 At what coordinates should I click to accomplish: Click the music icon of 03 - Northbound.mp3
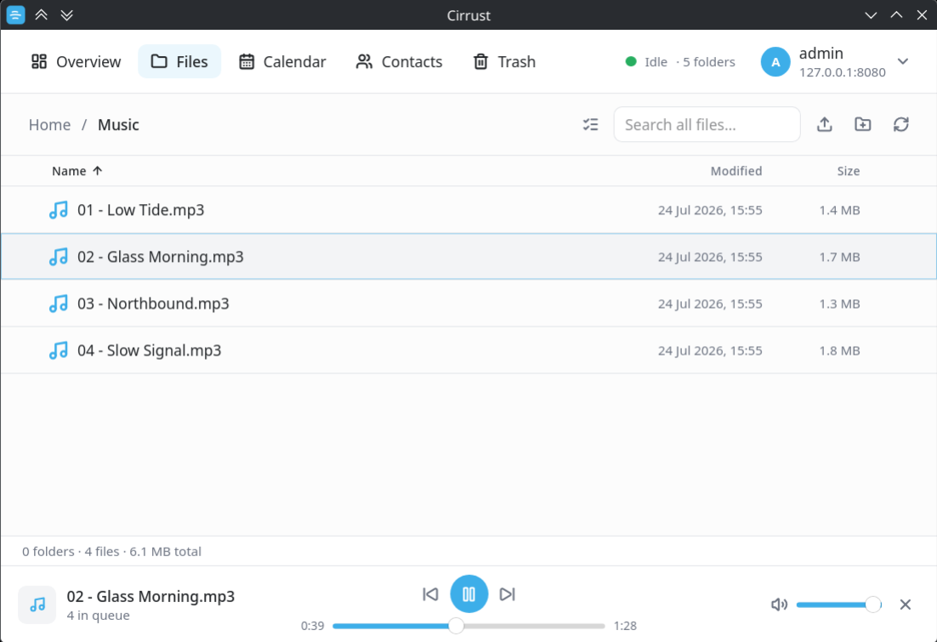[x=58, y=303]
